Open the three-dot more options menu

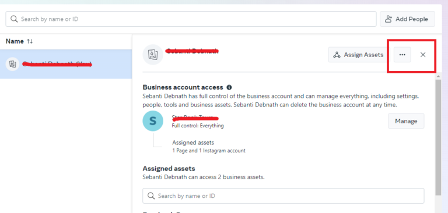402,55
